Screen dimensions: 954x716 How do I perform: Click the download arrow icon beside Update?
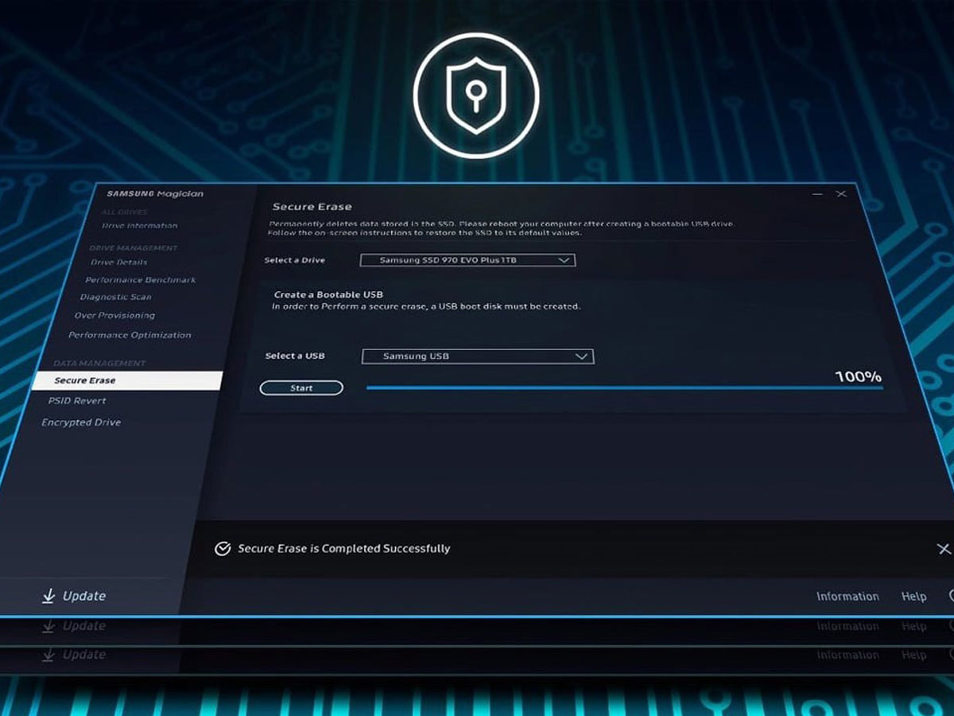(48, 596)
